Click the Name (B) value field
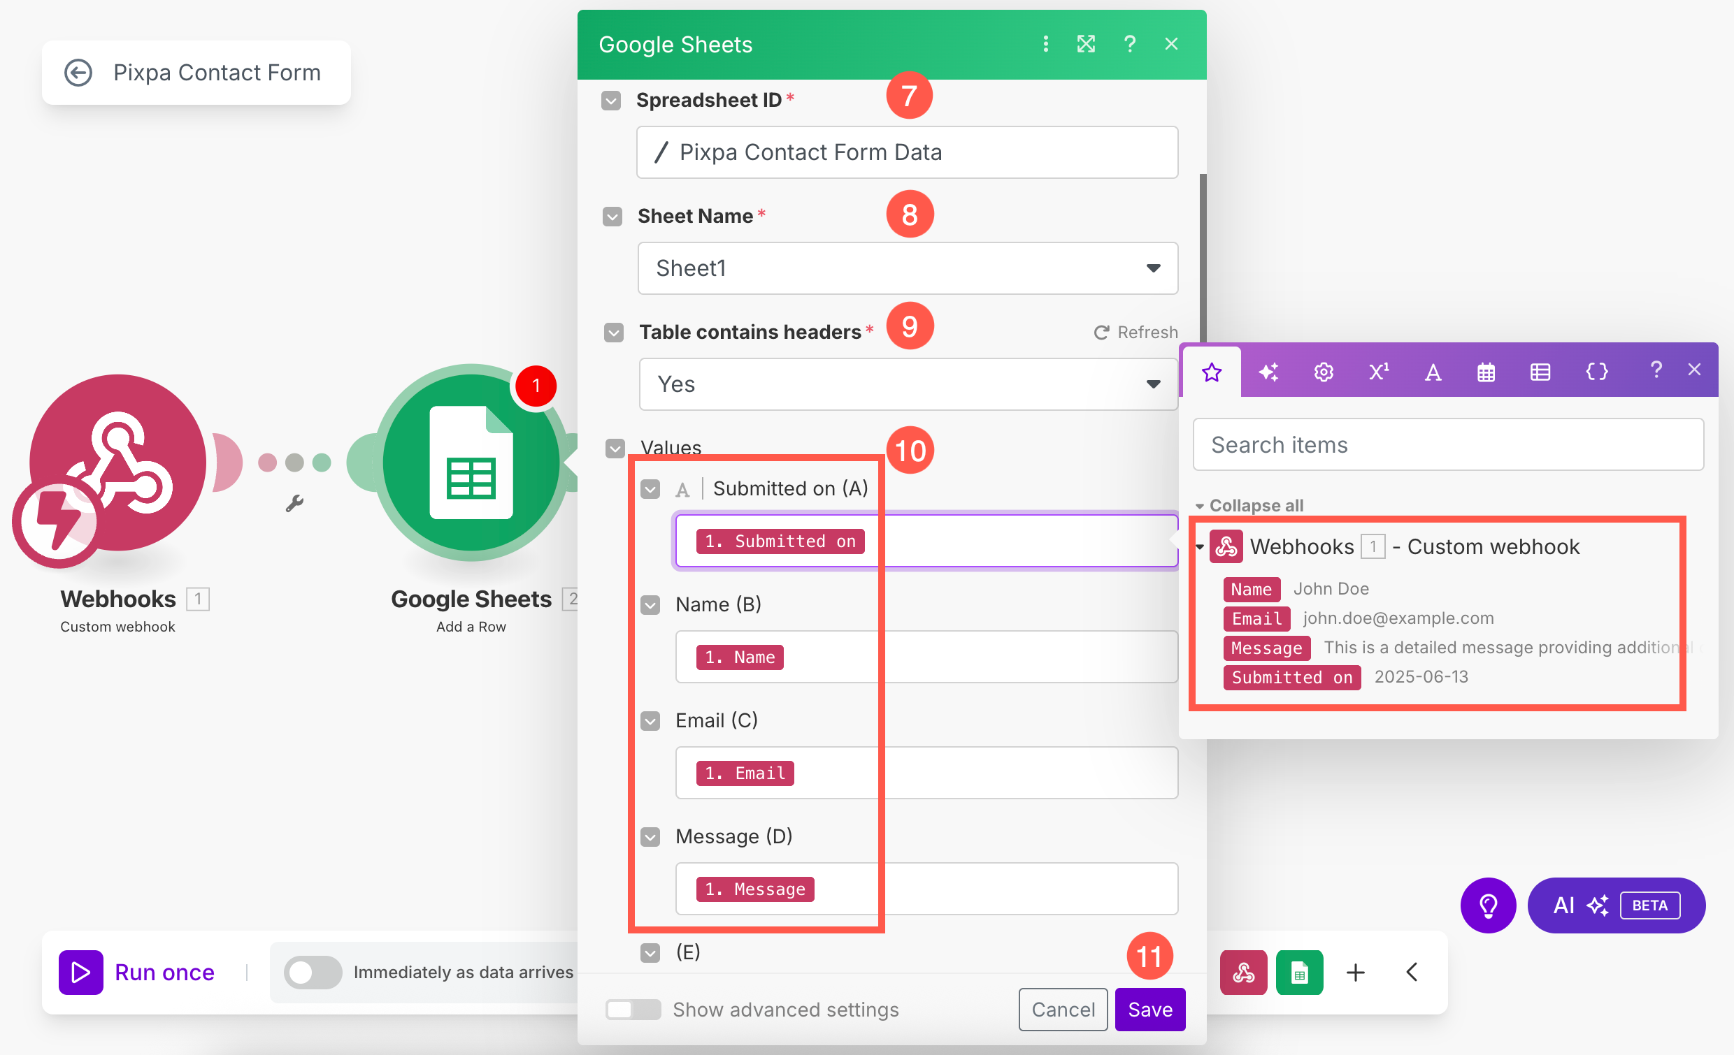1734x1055 pixels. (926, 657)
